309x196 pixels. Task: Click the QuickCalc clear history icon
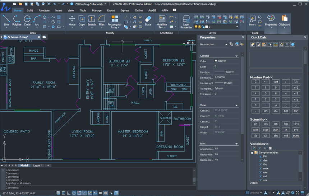[x=258, y=45]
